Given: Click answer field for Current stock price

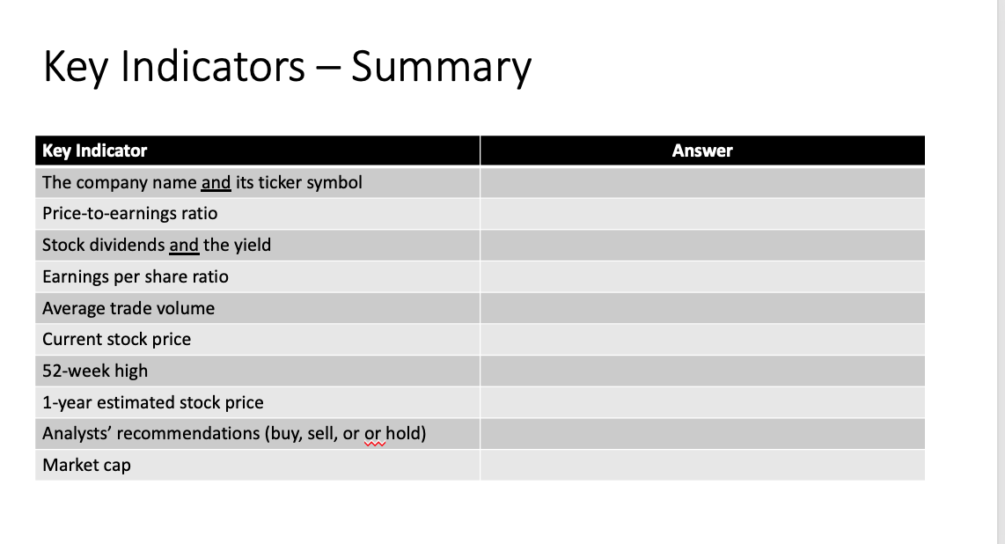Looking at the screenshot, I should pos(702,340).
